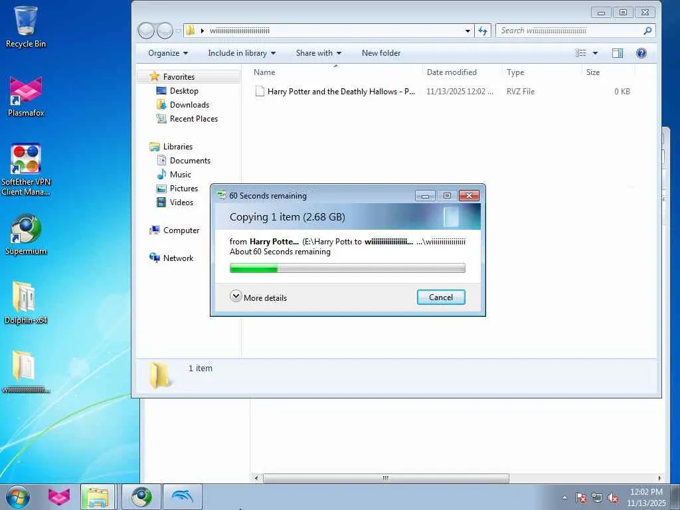The width and height of the screenshot is (680, 510).
Task: Open Recent Places in Favorites
Action: pyautogui.click(x=194, y=118)
